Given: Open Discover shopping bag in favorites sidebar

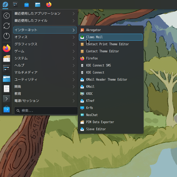Looking at the screenshot, I should click(x=7, y=109).
